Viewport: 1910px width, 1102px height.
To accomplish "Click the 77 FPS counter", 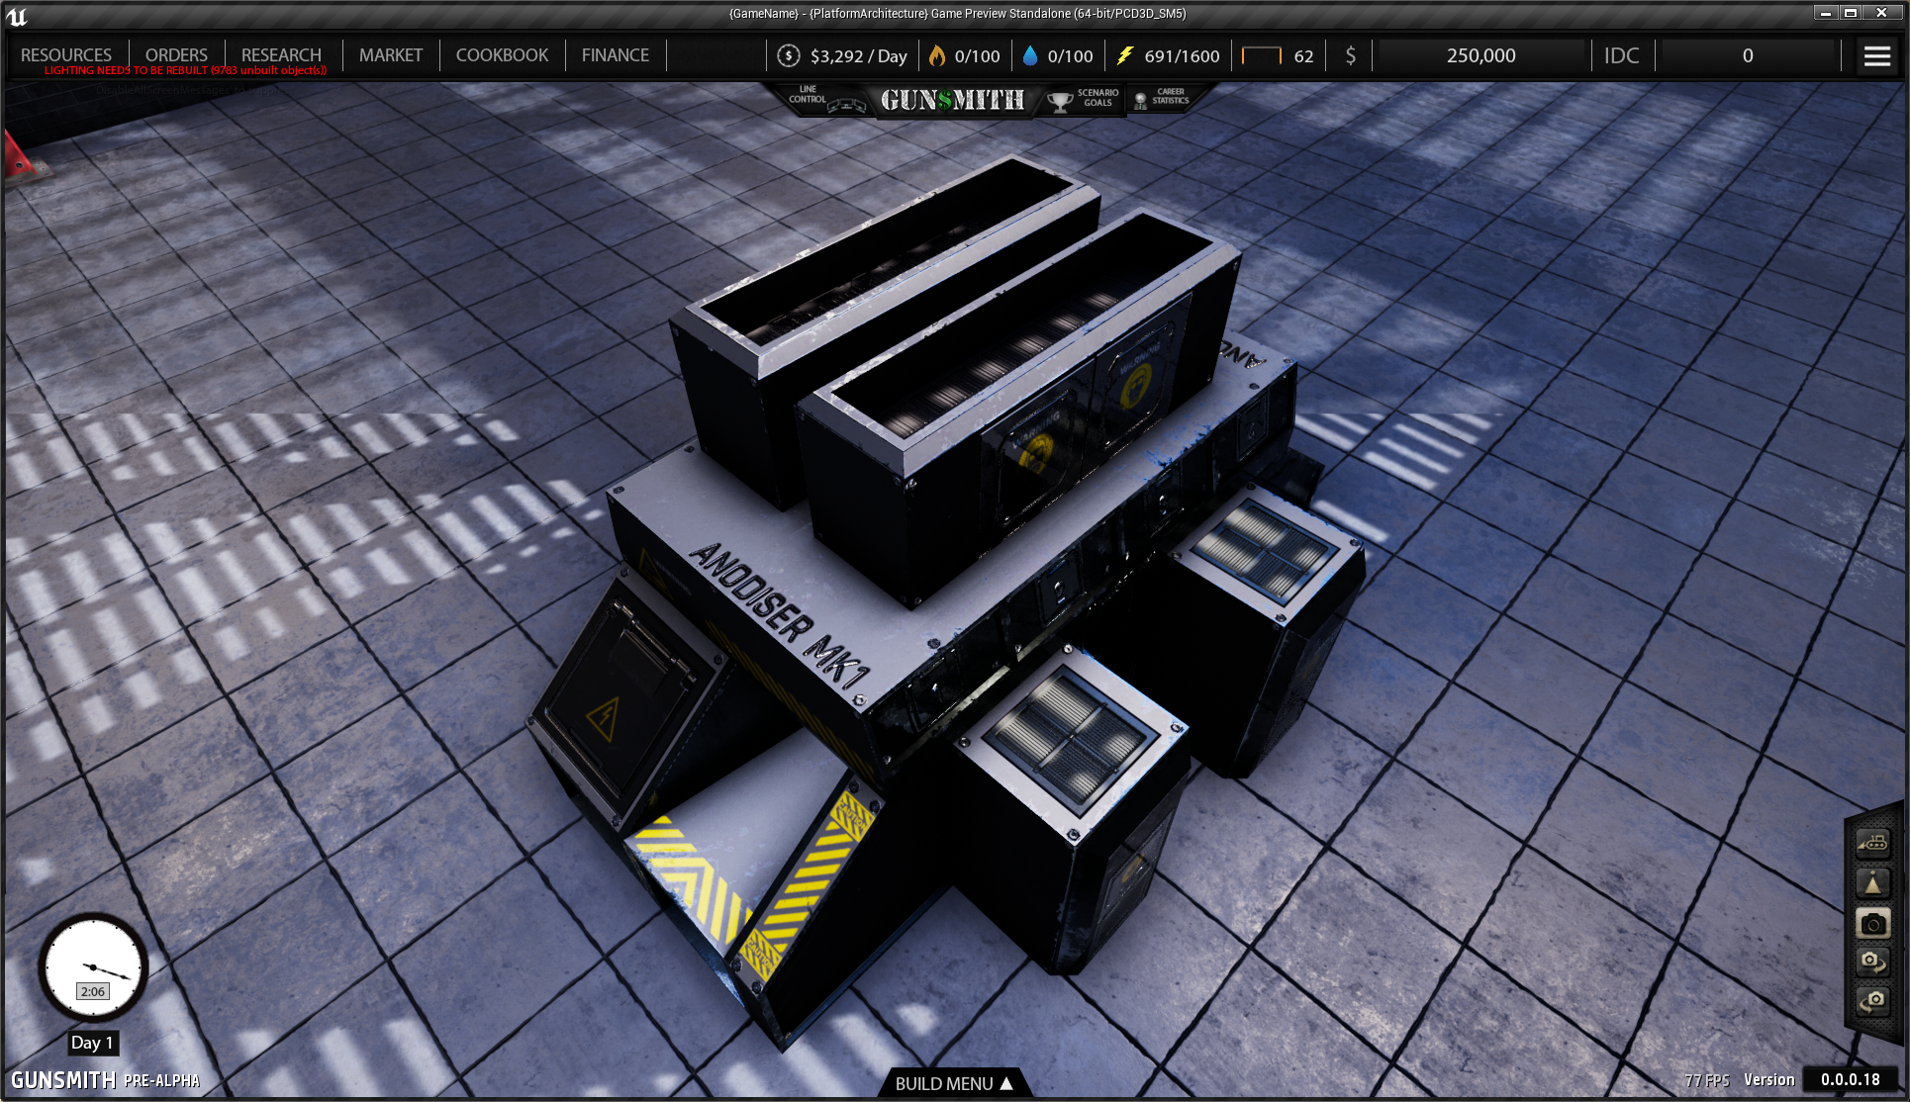I will click(1706, 1080).
